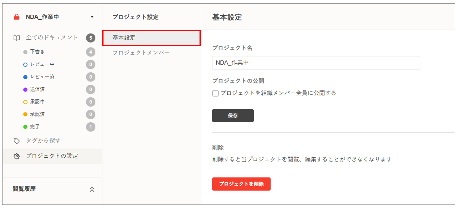The width and height of the screenshot is (459, 207).
Task: Expand the 閲覧履歴 panel chevron
Action: tap(92, 189)
